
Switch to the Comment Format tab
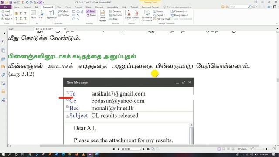(150, 7)
